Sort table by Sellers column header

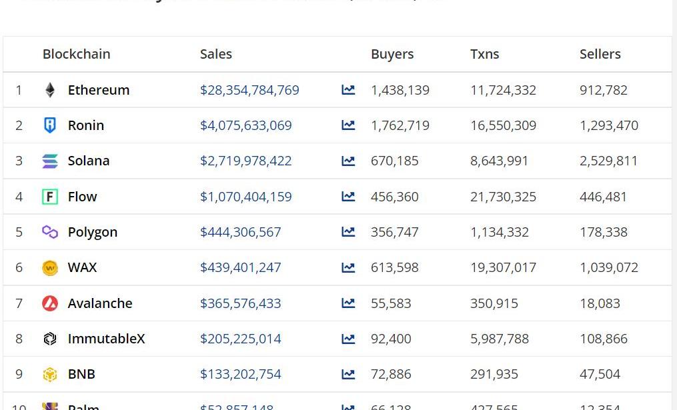coord(600,54)
